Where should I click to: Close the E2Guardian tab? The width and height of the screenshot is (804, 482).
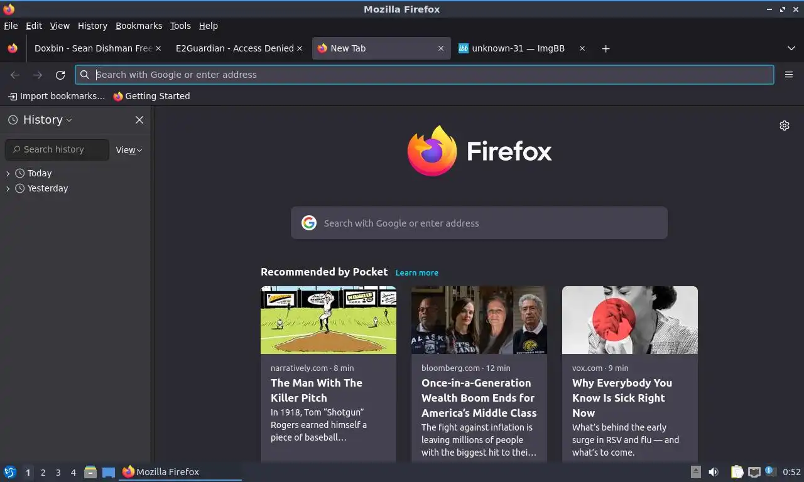coord(300,48)
